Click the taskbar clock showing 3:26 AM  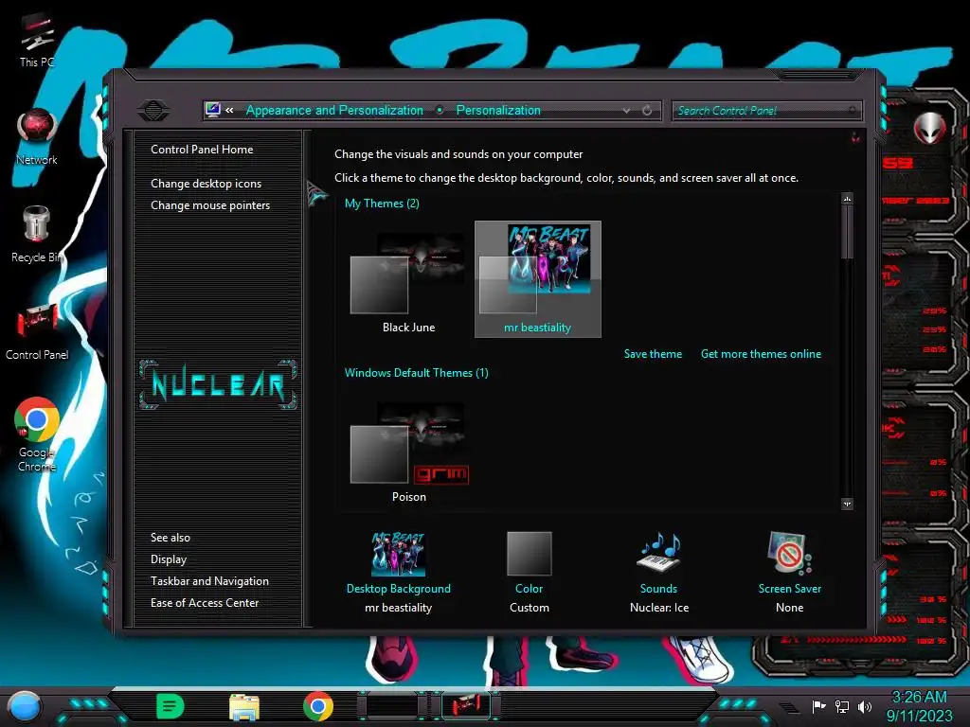[919, 706]
